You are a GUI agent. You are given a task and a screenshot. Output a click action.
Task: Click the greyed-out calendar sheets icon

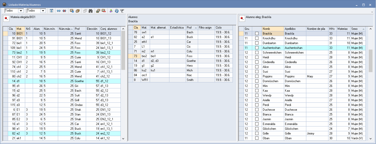point(85,11)
